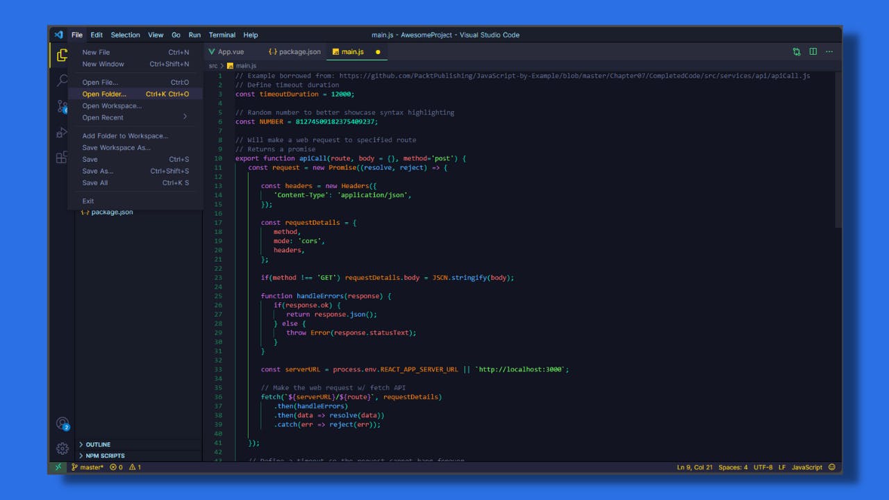Switch to the App.vue tab
Screen dimensions: 889x500
231,51
